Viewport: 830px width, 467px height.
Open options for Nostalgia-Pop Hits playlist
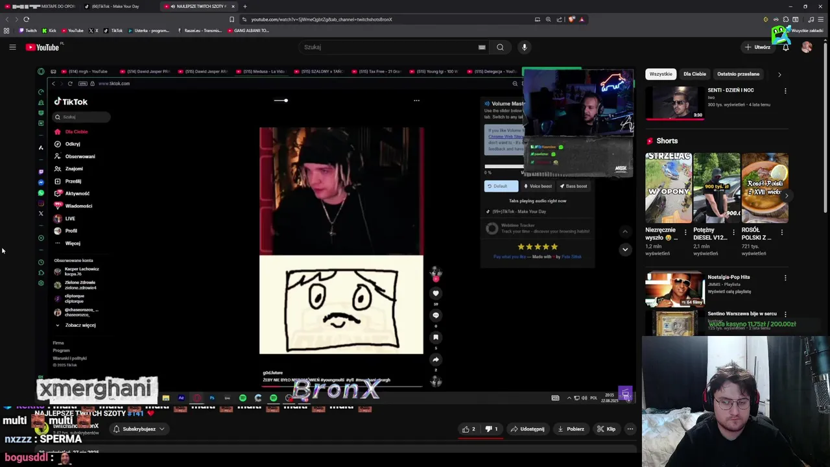[785, 278]
